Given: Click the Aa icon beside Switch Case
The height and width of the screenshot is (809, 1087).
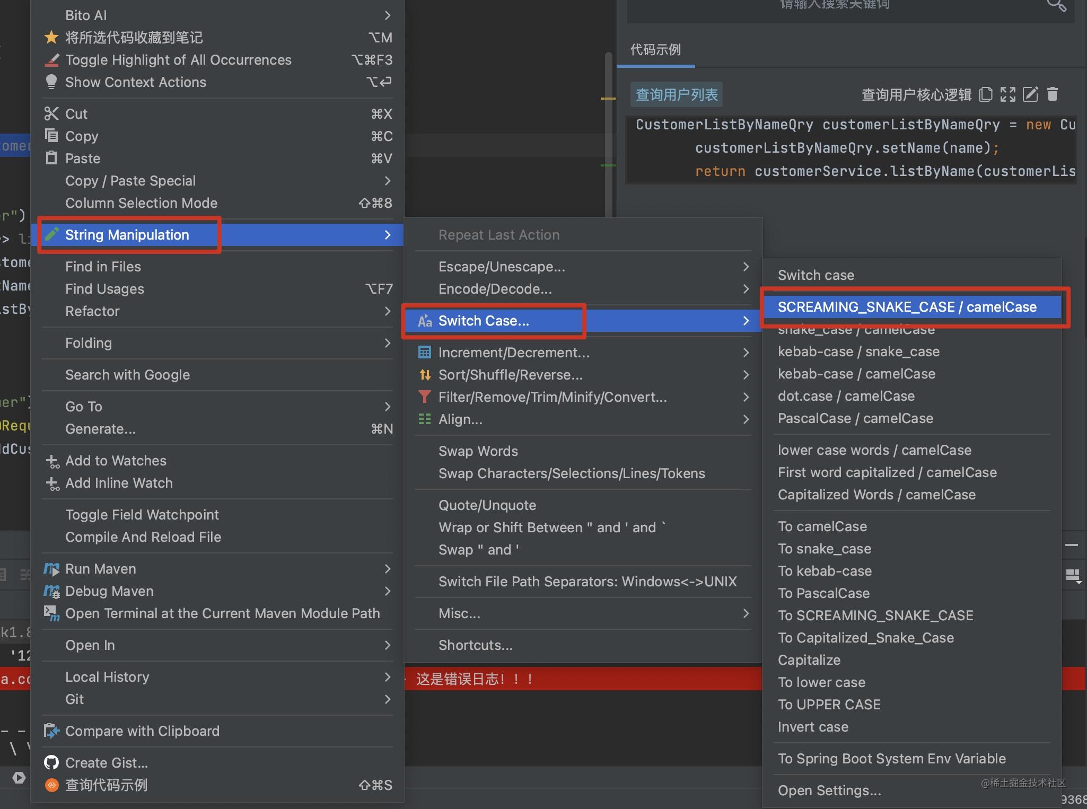Looking at the screenshot, I should (425, 321).
